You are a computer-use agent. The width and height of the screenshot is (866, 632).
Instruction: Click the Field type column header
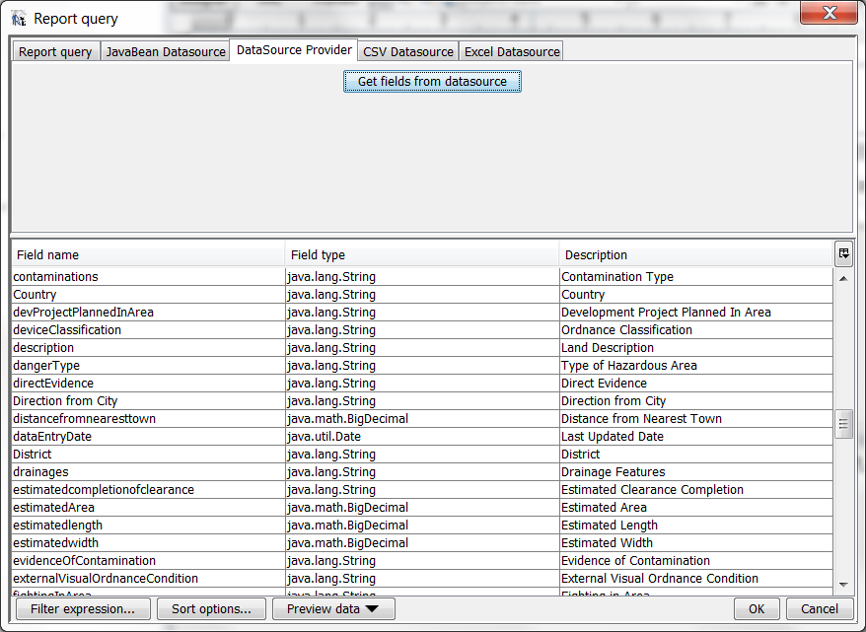(422, 254)
